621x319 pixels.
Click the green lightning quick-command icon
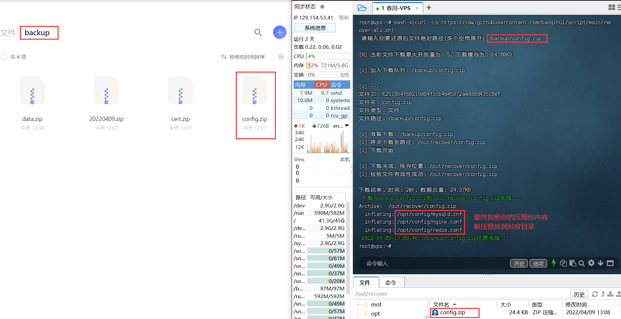[x=554, y=263]
